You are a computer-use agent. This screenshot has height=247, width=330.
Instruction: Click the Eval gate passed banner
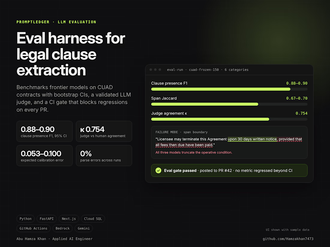click(229, 170)
